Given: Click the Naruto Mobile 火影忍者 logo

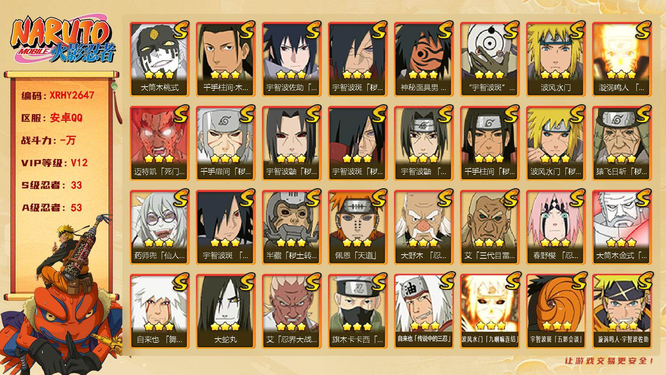Looking at the screenshot, I should pyautogui.click(x=62, y=40).
